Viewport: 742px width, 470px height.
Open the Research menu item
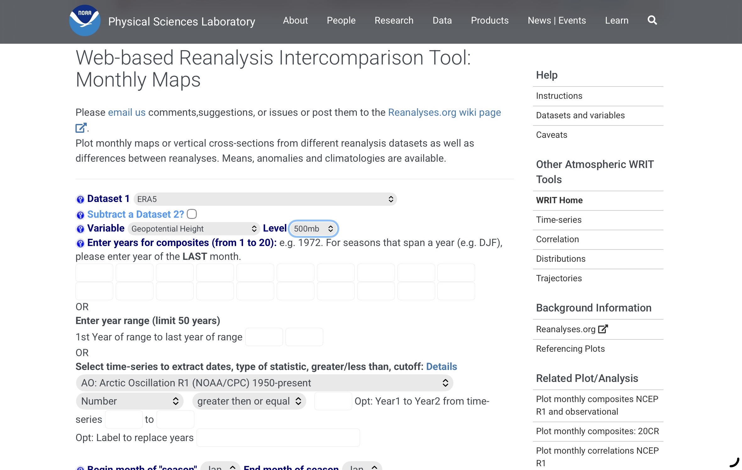394,20
